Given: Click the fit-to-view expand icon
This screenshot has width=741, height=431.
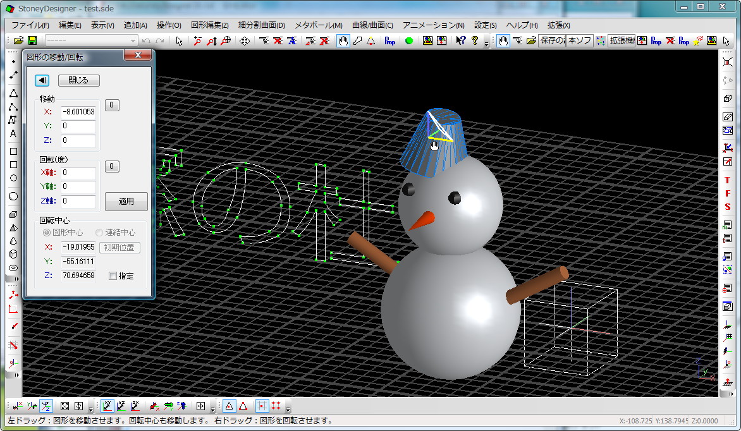Looking at the screenshot, I should [x=64, y=406].
